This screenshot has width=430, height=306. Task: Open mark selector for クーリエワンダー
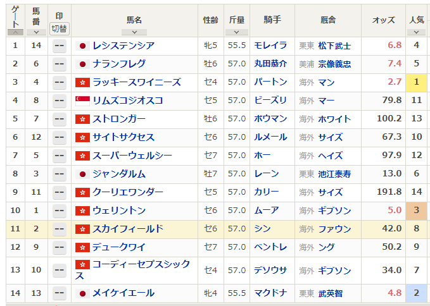click(x=60, y=193)
